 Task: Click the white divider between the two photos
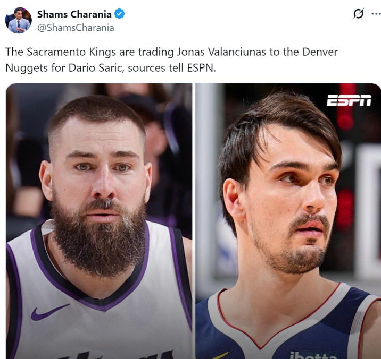point(194,221)
